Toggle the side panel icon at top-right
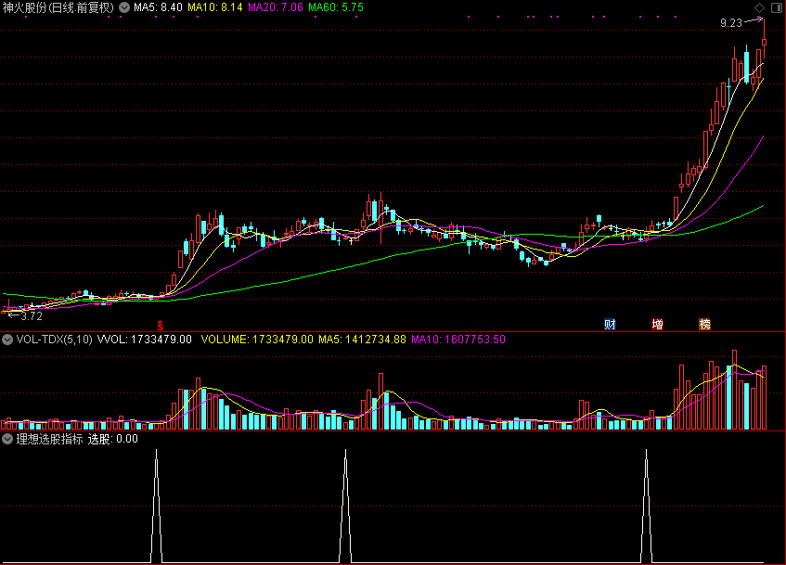This screenshot has height=565, width=786. (x=777, y=7)
